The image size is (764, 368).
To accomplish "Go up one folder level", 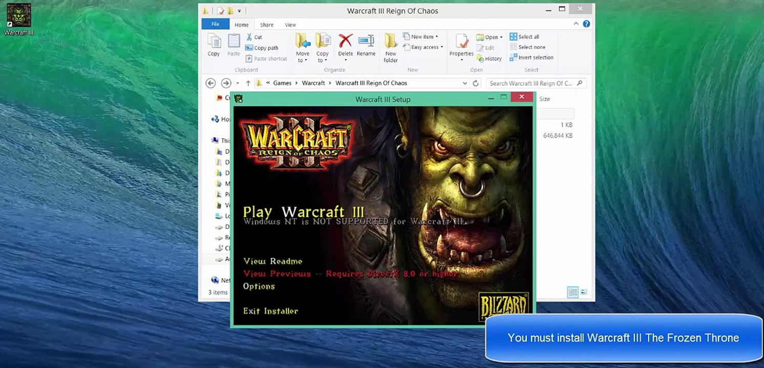I will coord(248,83).
